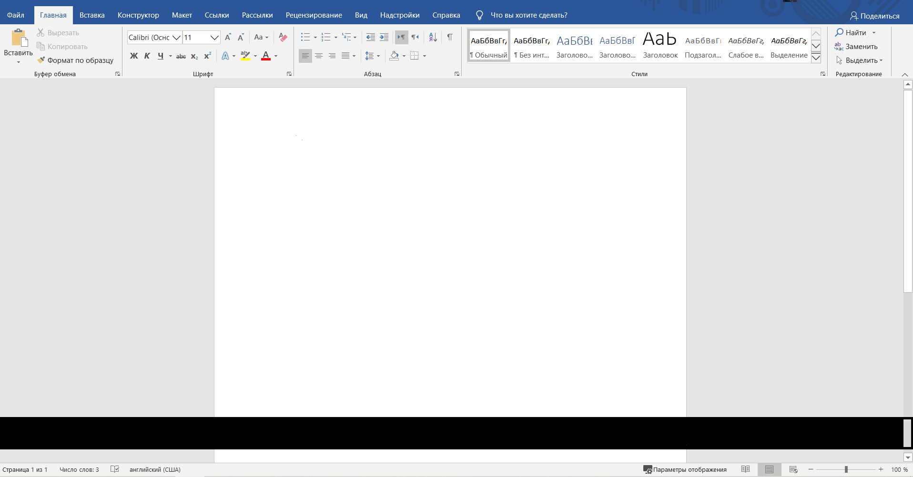Increase font size with the large A icon
The height and width of the screenshot is (477, 913).
tap(228, 37)
